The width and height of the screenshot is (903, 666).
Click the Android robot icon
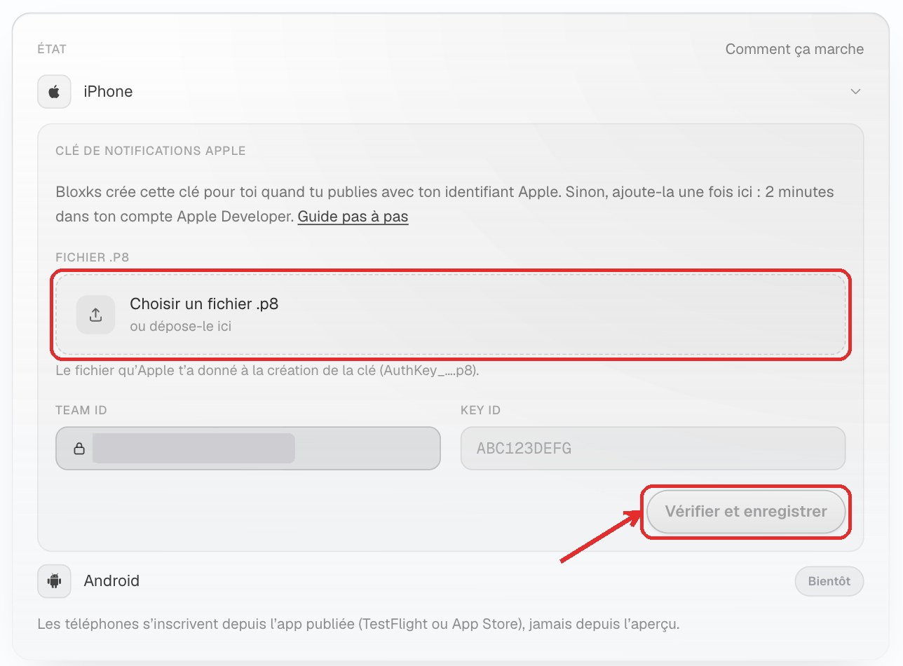pos(54,581)
